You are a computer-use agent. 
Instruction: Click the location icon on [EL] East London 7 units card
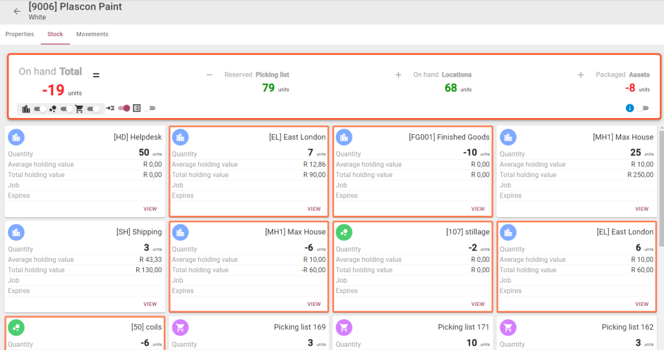[180, 137]
